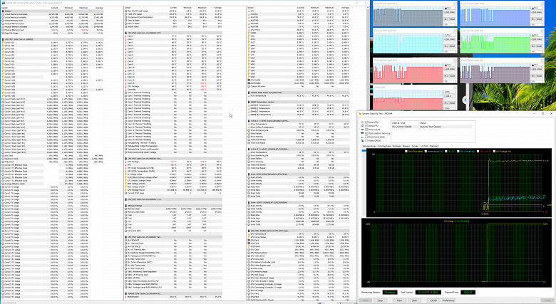Click Fit y in the Core 1 Clock graph

pos(533,19)
